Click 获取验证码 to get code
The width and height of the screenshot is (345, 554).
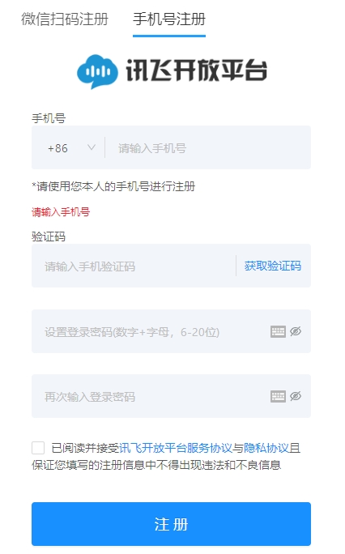point(273,266)
